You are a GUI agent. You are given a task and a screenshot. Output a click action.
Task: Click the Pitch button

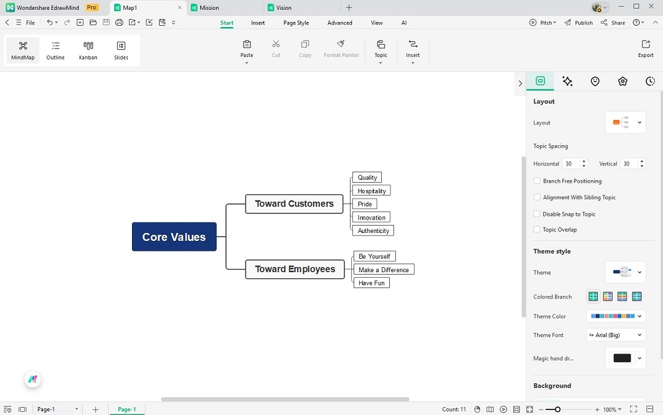click(x=543, y=23)
